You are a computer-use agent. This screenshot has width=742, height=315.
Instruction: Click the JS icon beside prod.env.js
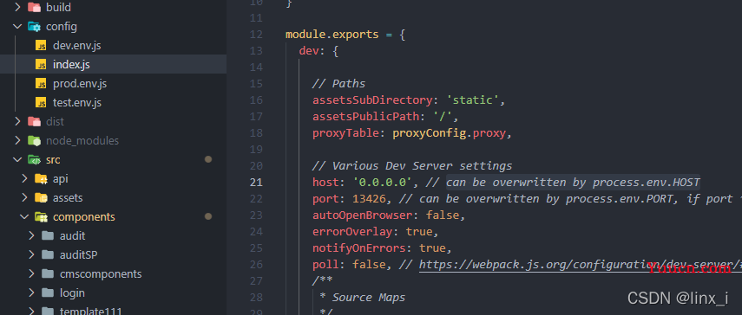click(x=41, y=84)
